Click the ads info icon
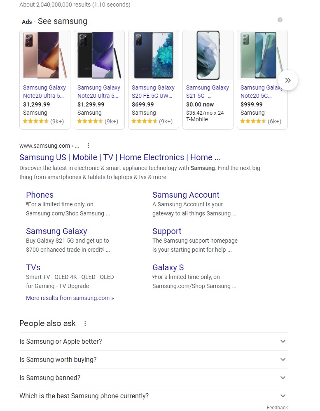 (280, 20)
